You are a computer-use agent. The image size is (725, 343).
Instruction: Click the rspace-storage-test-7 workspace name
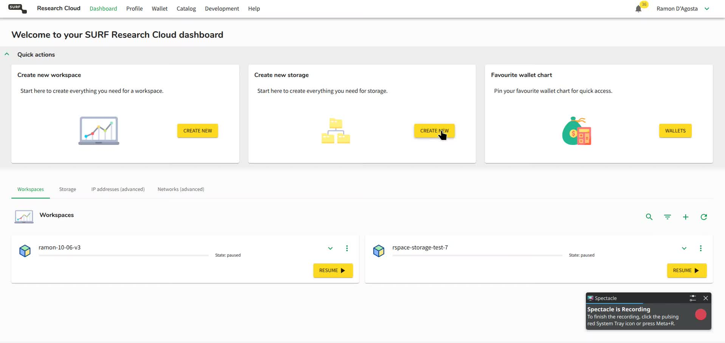pos(420,248)
